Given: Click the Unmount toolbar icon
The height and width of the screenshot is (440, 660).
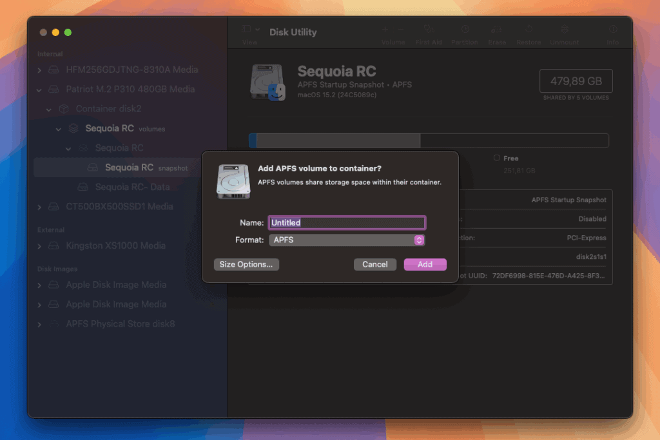Looking at the screenshot, I should point(564,30).
